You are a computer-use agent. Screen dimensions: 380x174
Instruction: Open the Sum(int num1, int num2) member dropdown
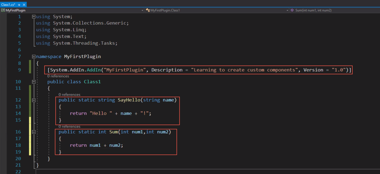pyautogui.click(x=335, y=10)
